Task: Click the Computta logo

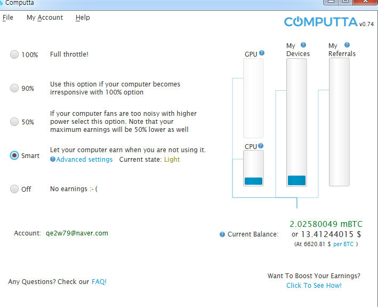Action: 321,22
